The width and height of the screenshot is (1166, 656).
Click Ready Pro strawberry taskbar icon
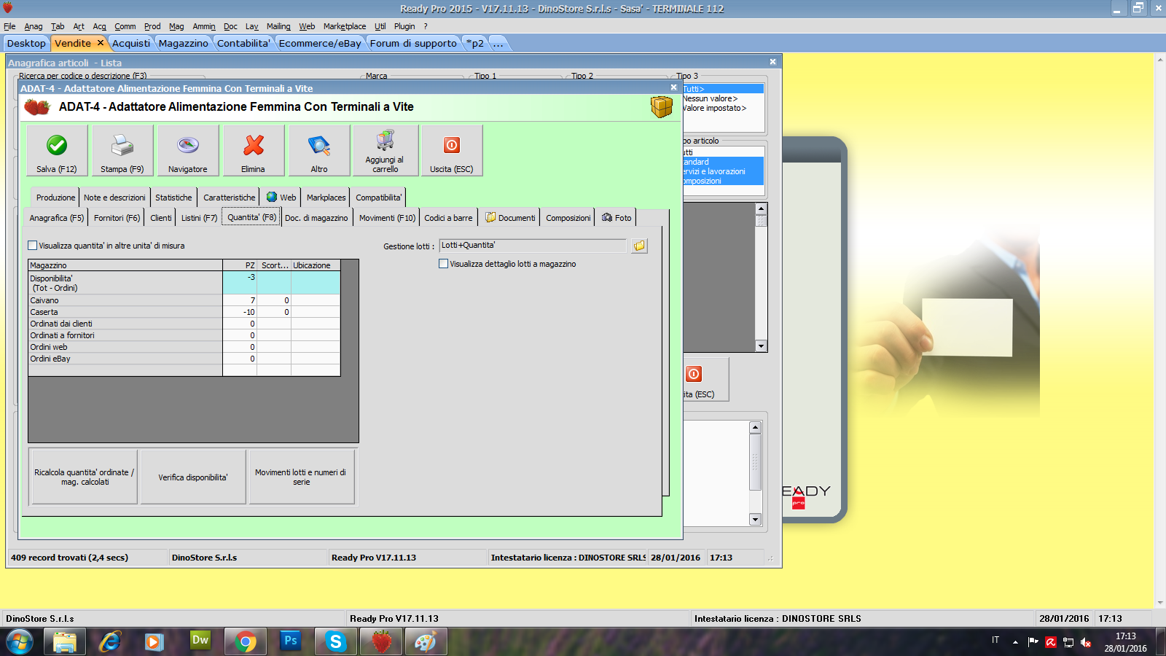381,641
